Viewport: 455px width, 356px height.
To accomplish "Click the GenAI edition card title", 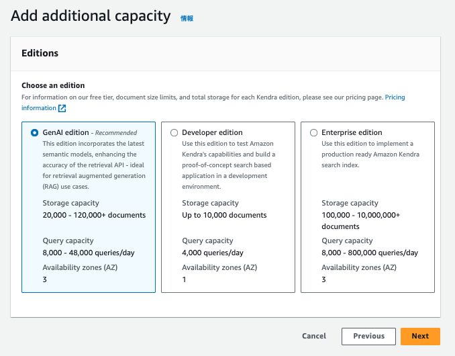I will [66, 132].
